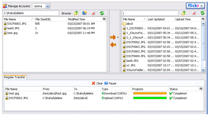Open the rjonna account dropdown
209x116 pixels.
pyautogui.click(x=48, y=6)
